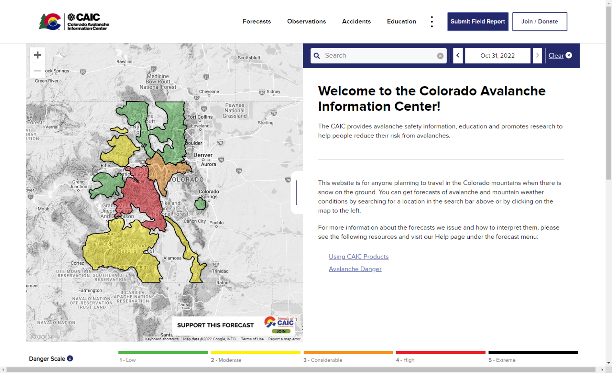
Task: Select yellow Moderate danger scale bar
Action: coord(255,353)
